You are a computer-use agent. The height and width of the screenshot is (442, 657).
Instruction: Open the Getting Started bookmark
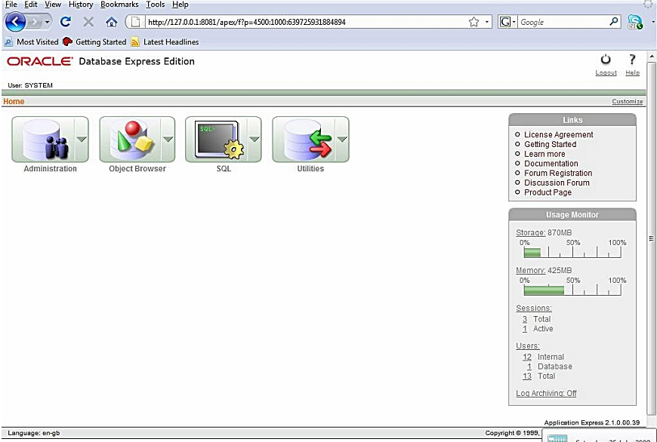[94, 41]
